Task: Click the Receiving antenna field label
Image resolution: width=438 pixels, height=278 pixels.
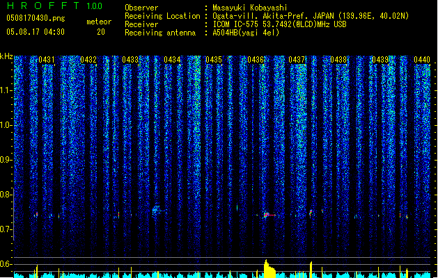Action: coord(160,33)
